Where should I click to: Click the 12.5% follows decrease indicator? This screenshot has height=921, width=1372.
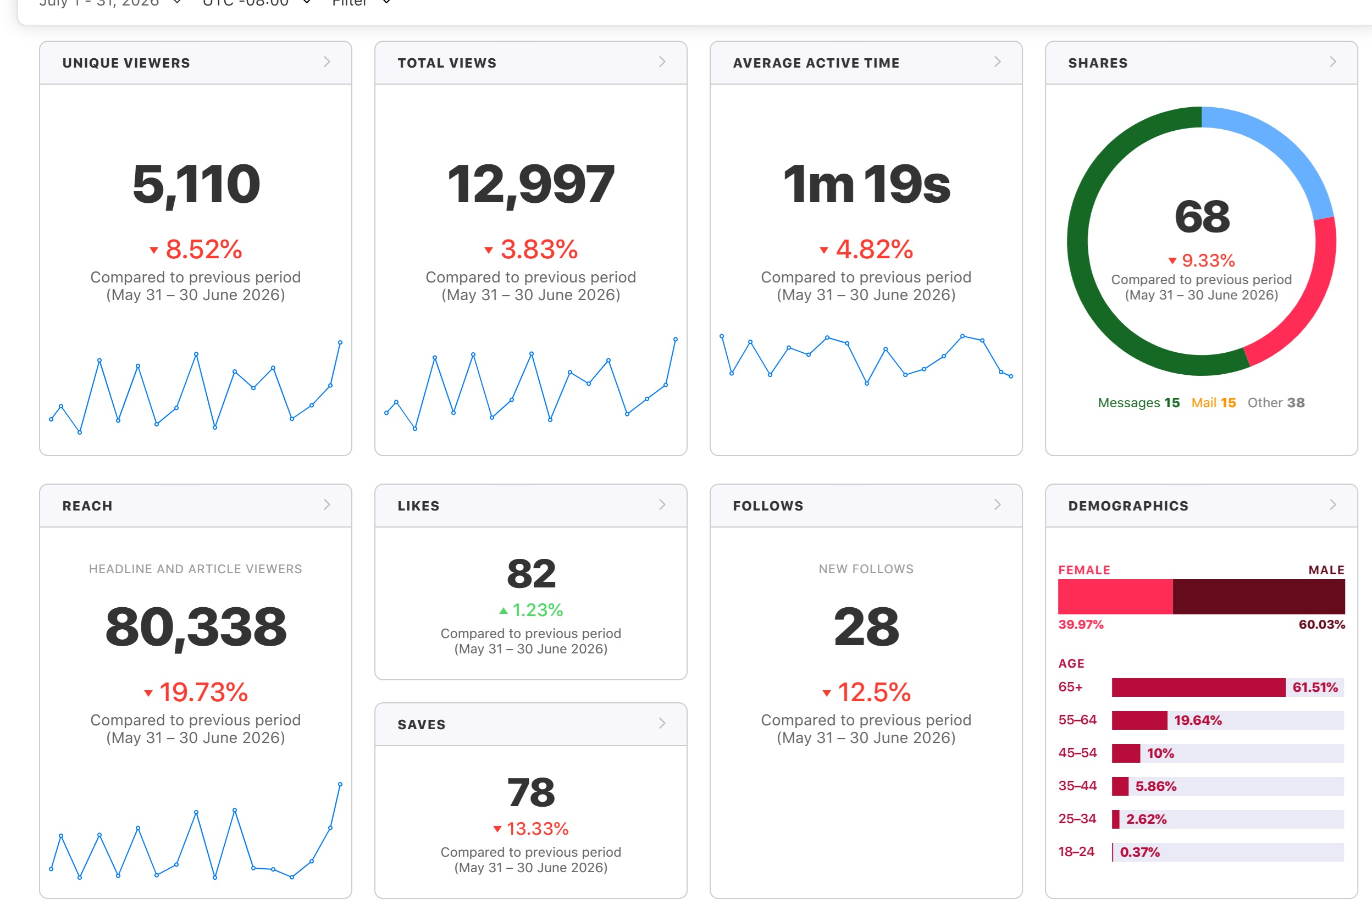(866, 692)
